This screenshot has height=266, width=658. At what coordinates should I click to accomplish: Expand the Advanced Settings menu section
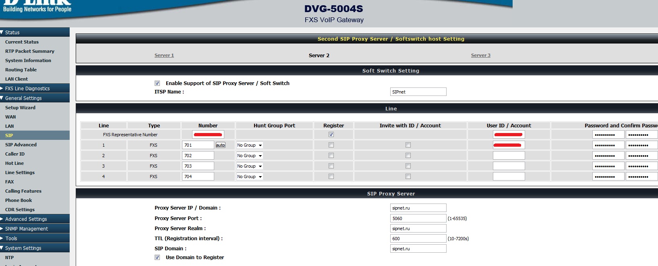[x=26, y=219]
